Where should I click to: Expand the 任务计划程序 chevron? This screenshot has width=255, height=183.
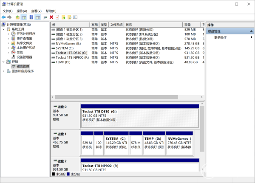(x=8, y=34)
